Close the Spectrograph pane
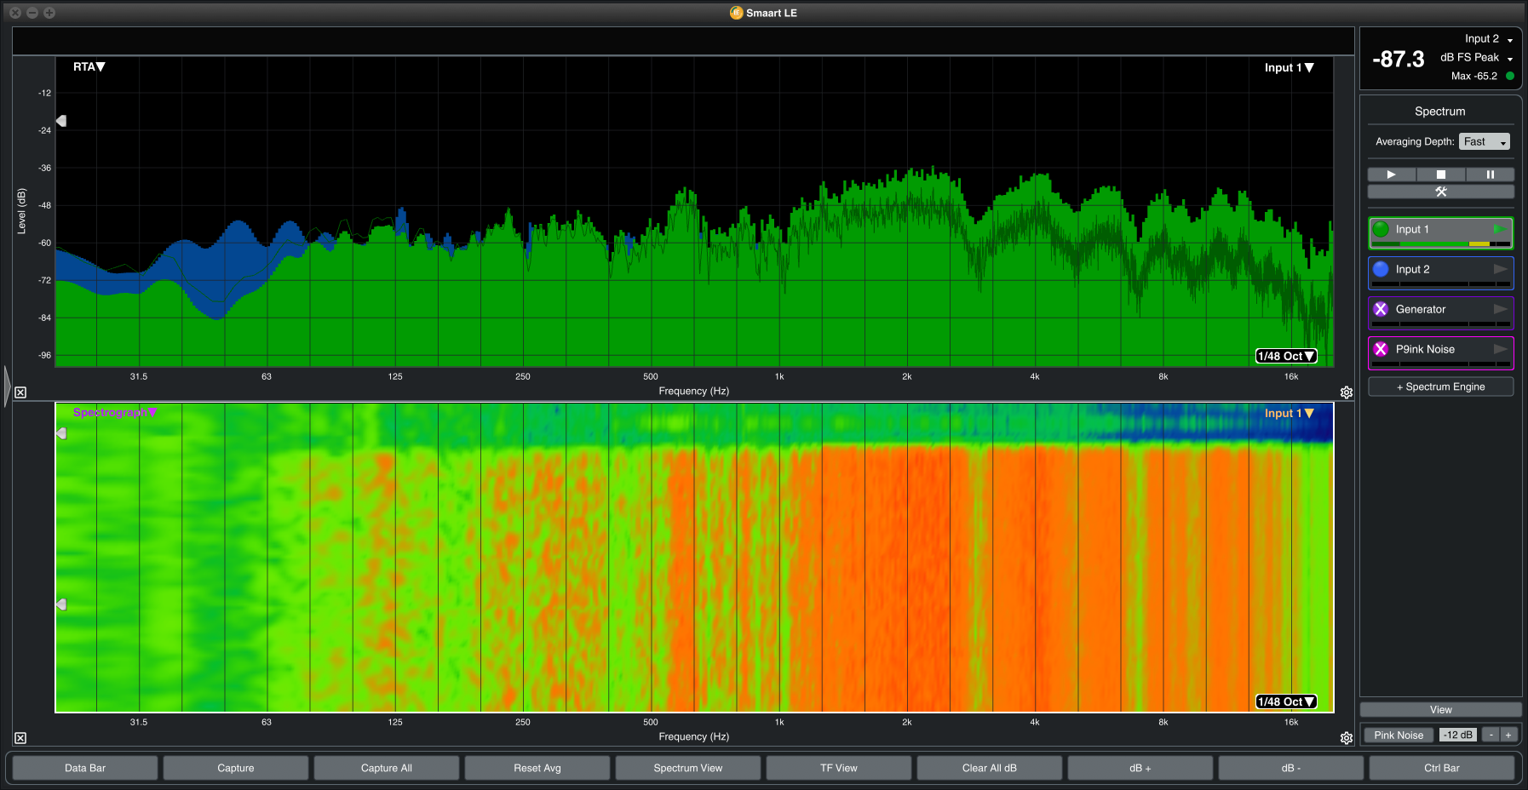Screen dimensions: 1528x790 click(x=20, y=738)
